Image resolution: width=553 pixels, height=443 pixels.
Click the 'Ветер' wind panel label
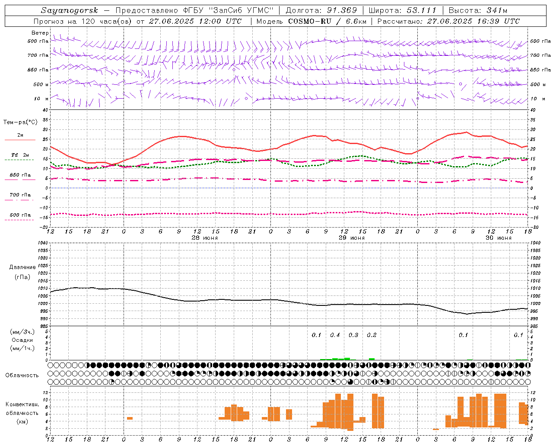pyautogui.click(x=40, y=33)
